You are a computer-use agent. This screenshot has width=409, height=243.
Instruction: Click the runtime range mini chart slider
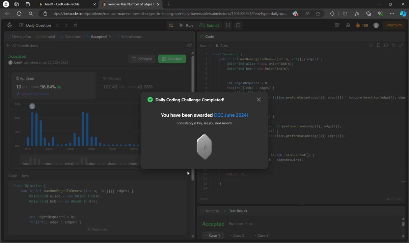pos(80,160)
